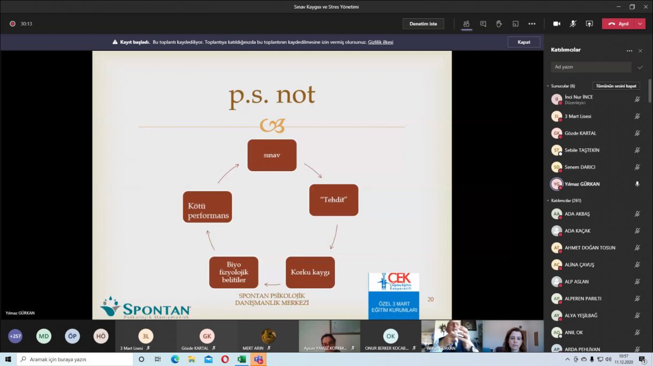Open File Explorer from taskbar
653x366 pixels.
pos(192,359)
